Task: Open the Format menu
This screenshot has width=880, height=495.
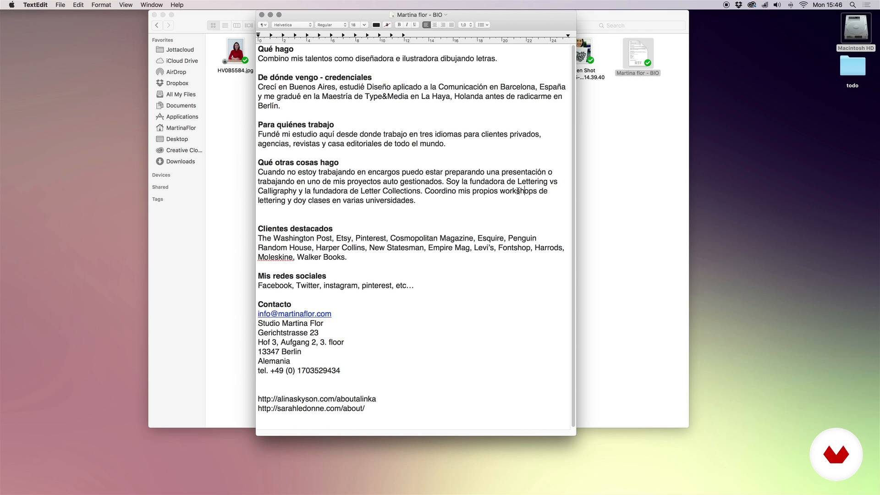Action: click(x=101, y=5)
